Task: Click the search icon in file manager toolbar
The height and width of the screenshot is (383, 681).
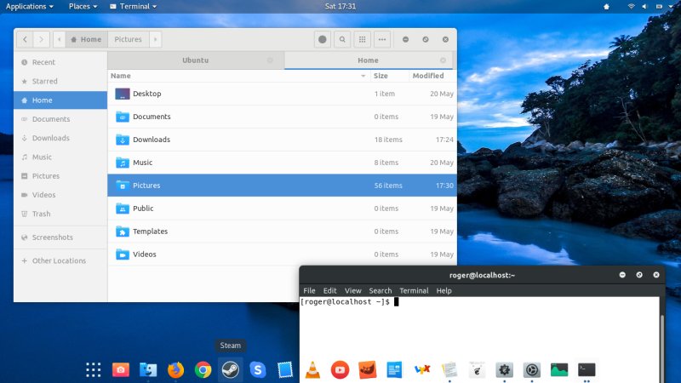Action: pos(342,39)
